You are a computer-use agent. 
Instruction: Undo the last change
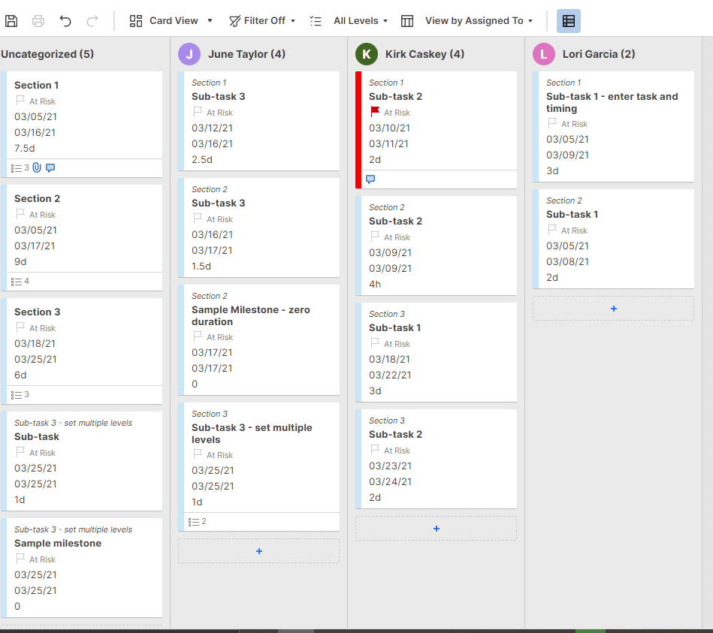[x=65, y=21]
